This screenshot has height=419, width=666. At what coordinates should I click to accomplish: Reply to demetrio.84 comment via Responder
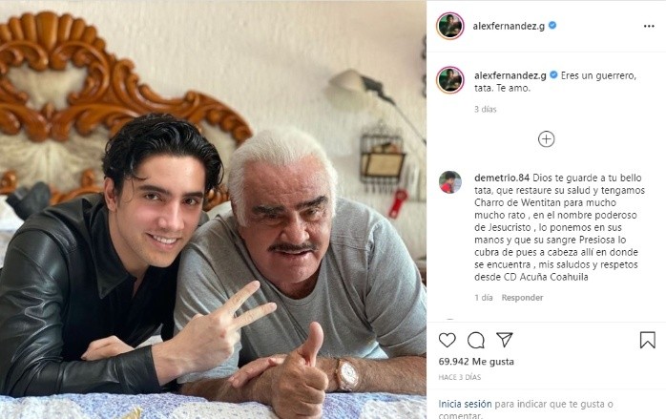(522, 298)
